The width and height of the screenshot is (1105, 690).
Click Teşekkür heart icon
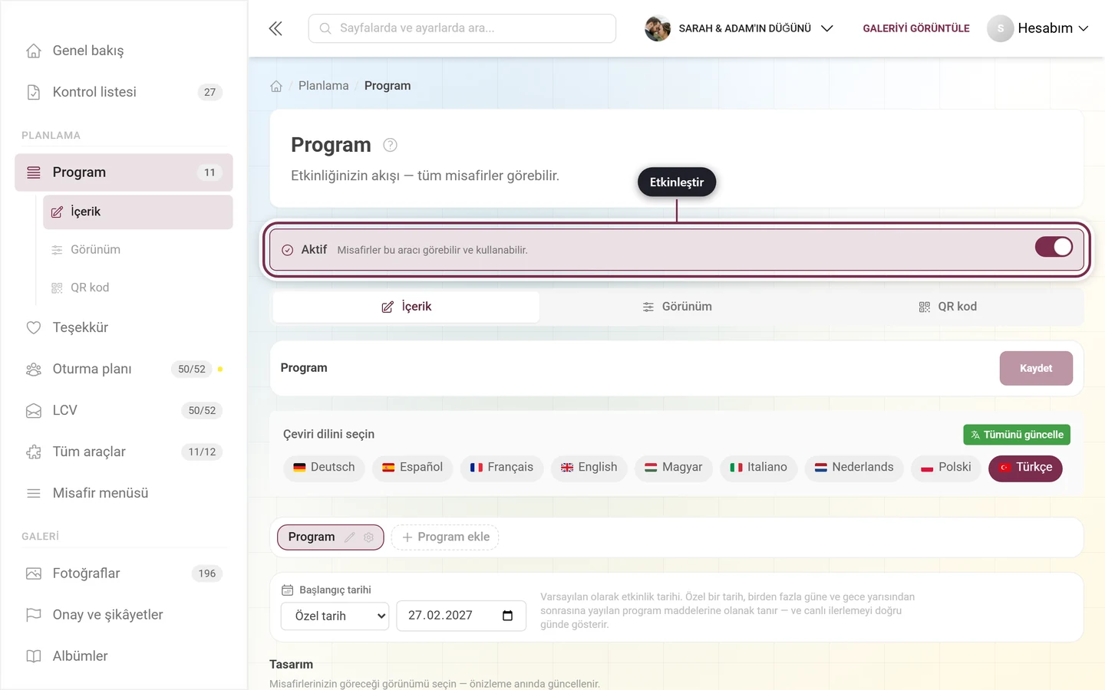[x=34, y=327]
